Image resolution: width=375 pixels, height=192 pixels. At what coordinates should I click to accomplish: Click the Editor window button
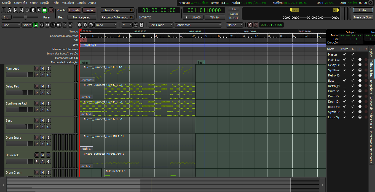[x=363, y=10]
